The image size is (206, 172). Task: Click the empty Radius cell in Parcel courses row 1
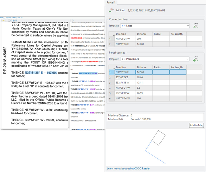161,72
